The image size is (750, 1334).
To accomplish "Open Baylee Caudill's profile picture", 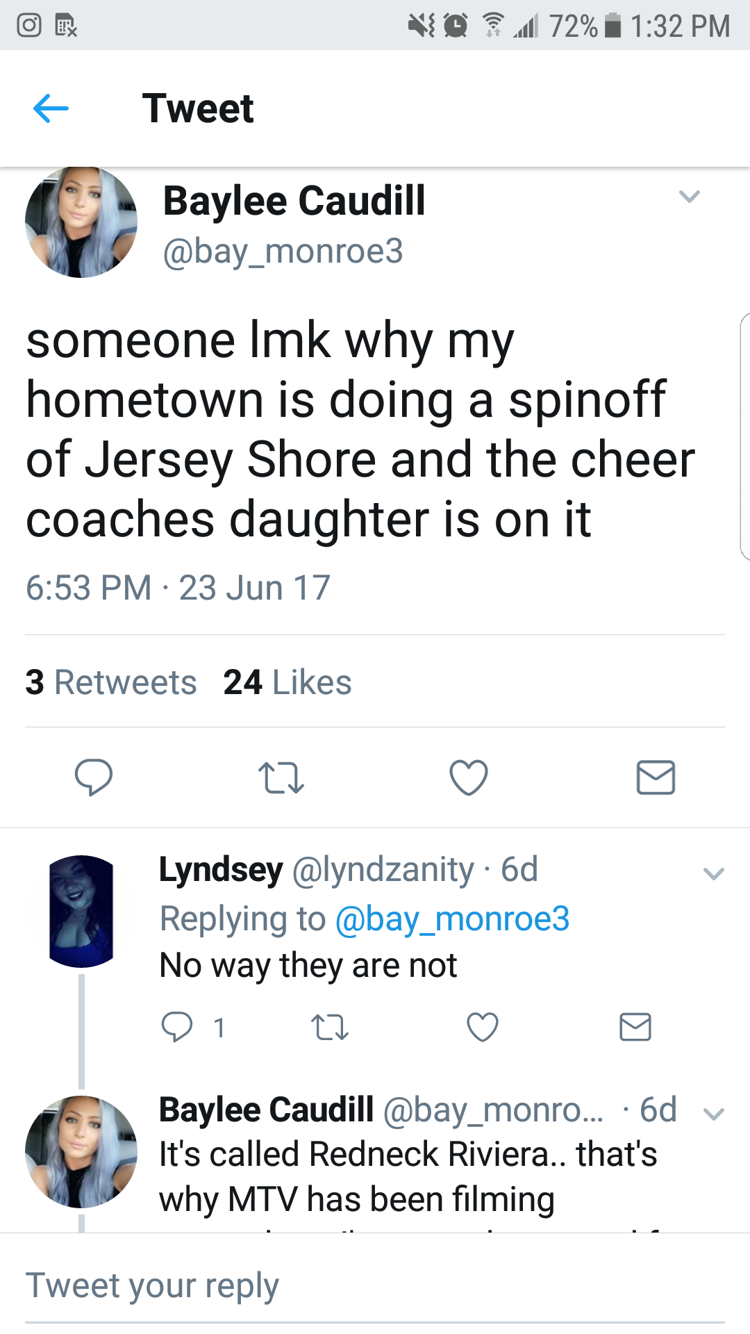I will (81, 222).
